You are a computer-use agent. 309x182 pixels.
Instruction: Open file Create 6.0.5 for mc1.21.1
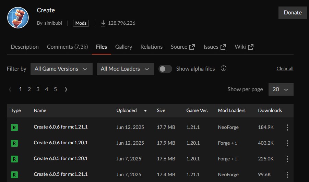click(x=61, y=174)
